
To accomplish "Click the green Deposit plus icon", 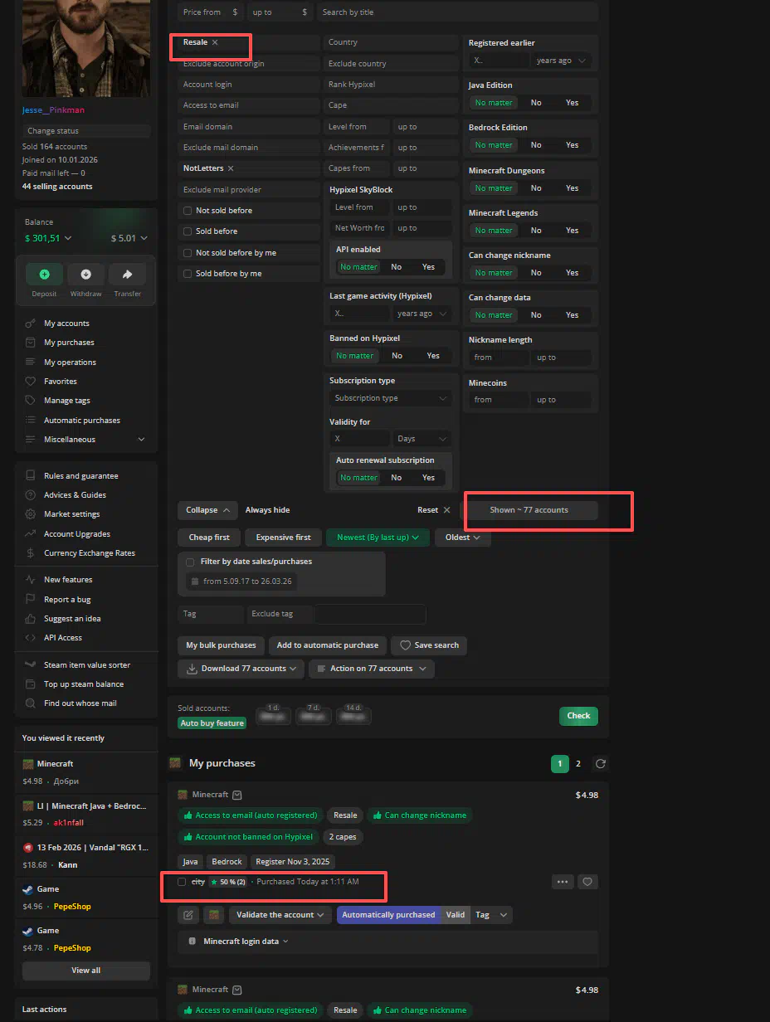I will (x=44, y=275).
